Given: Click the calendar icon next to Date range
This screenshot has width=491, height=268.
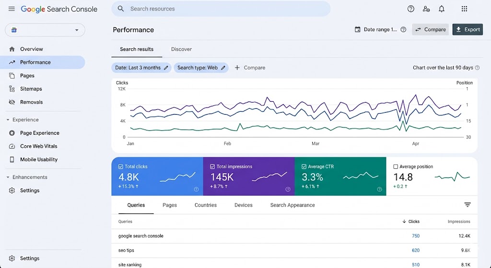Looking at the screenshot, I should [357, 29].
